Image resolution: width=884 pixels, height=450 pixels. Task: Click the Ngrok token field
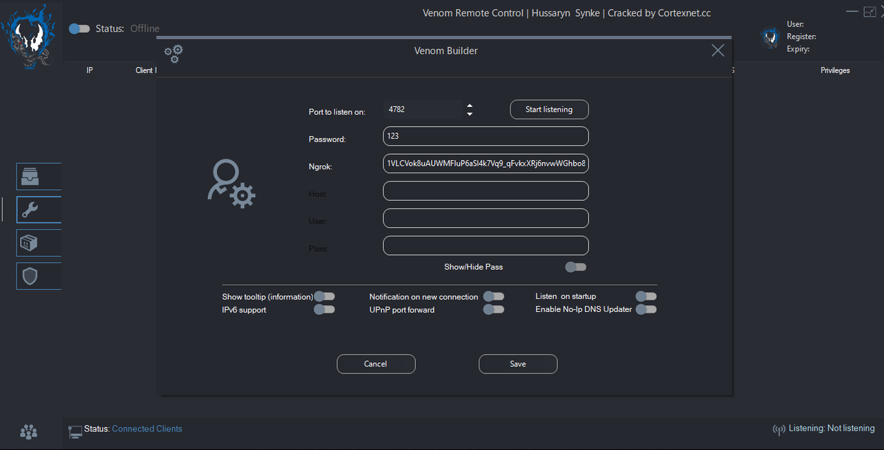point(486,164)
